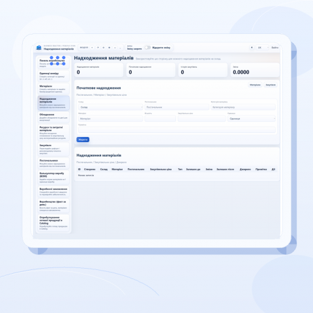Click the 'Матеріал' input field in the form

(110, 119)
